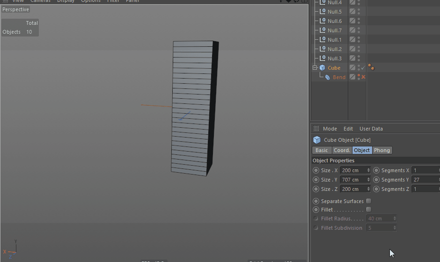Collapse the Cube hierarchy in Object Manager
This screenshot has width=440, height=262.
[315, 67]
